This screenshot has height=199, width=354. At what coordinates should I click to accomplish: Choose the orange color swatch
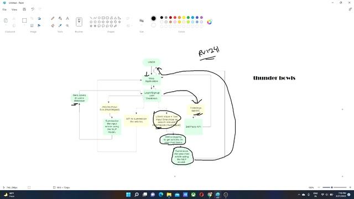(x=179, y=17)
